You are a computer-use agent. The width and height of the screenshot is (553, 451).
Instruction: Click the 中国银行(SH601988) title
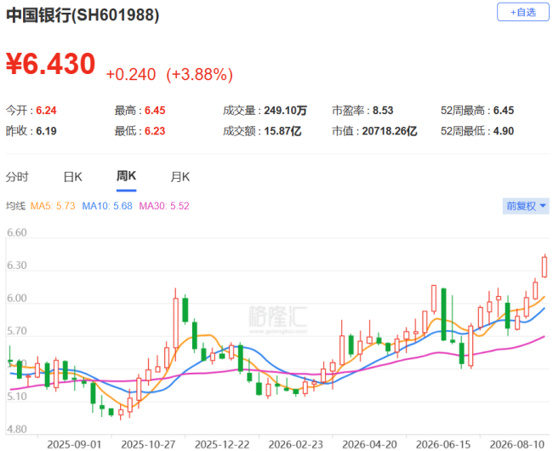(83, 15)
